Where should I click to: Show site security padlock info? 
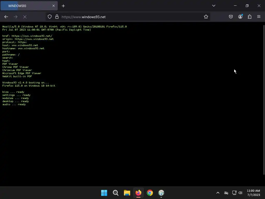click(x=57, y=17)
